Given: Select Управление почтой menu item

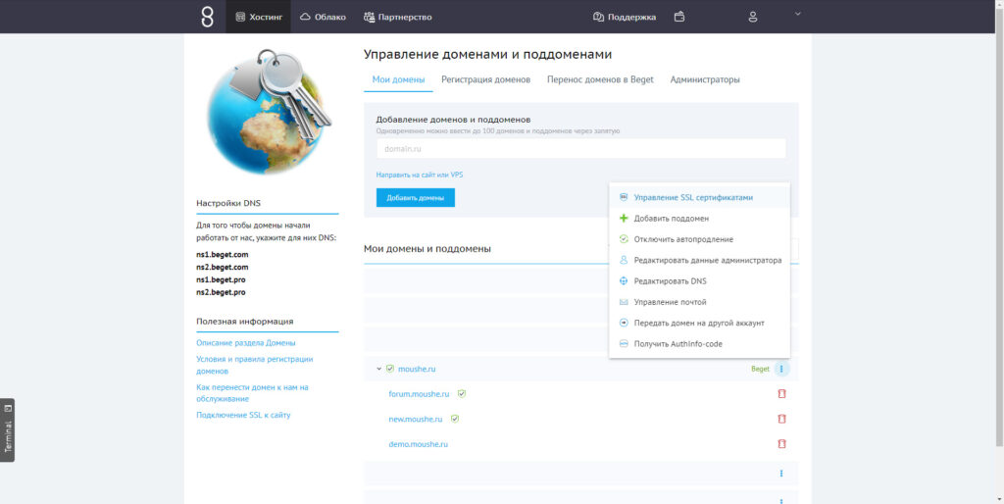Looking at the screenshot, I should [x=699, y=302].
